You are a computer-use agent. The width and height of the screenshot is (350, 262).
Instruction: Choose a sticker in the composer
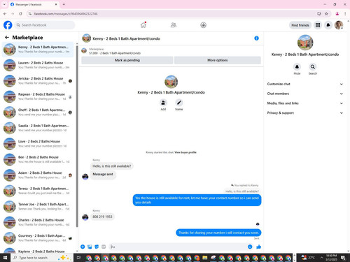[97, 247]
